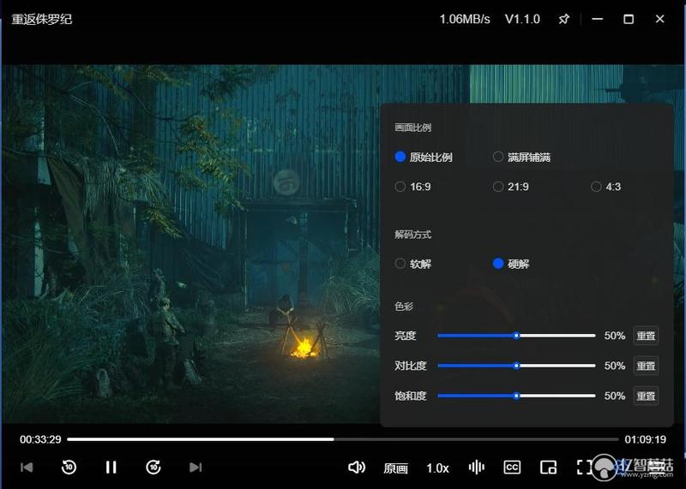Viewport: 686px width, 489px height.
Task: Select 满屏铺满 aspect ratio
Action: [x=521, y=157]
